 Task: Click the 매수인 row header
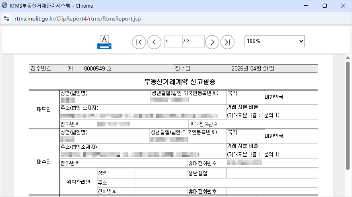[x=44, y=162]
